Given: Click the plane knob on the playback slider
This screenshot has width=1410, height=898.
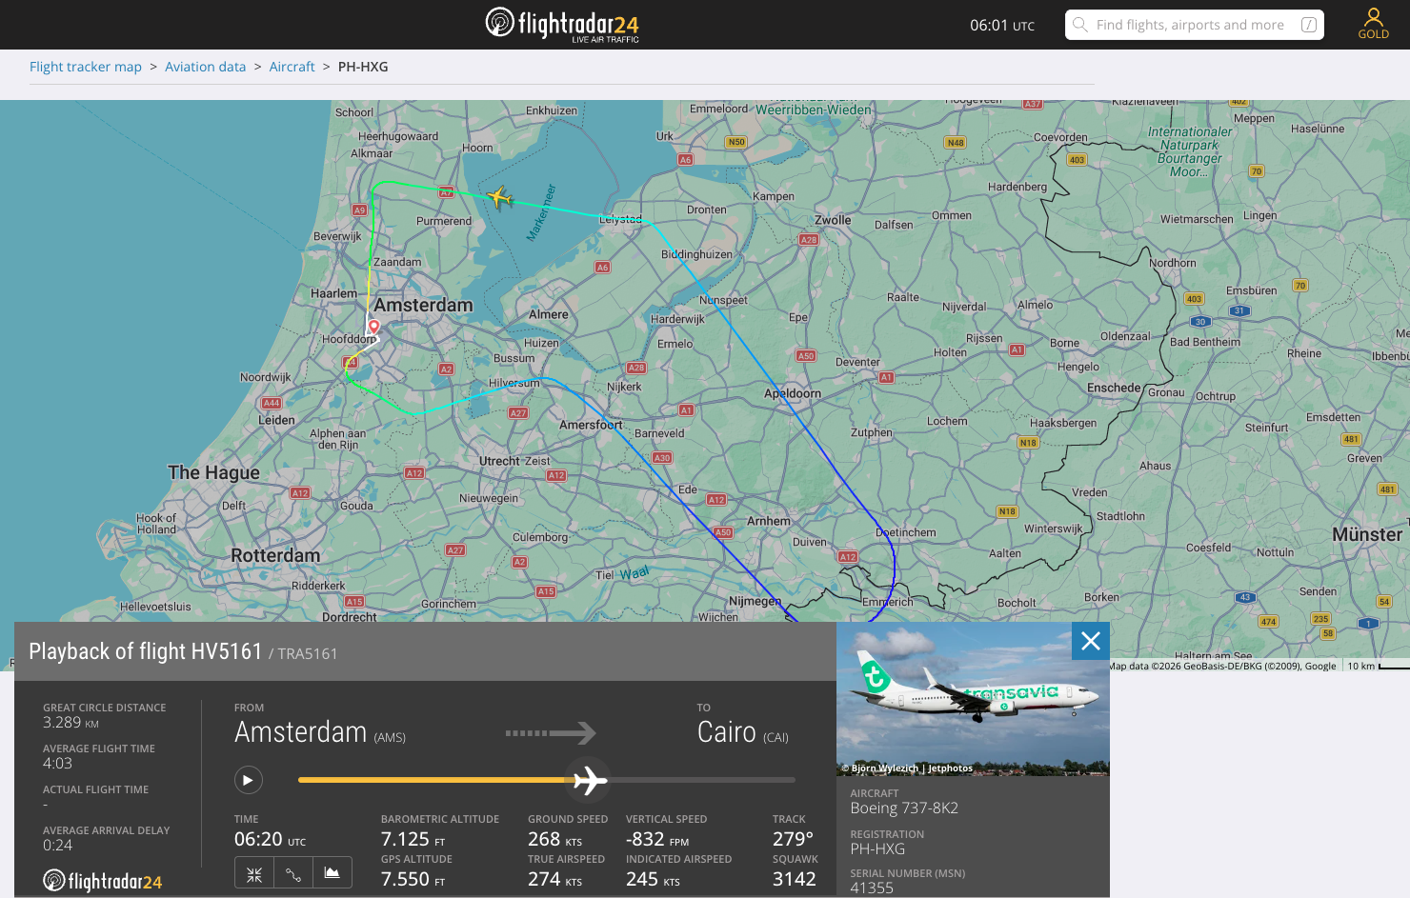Looking at the screenshot, I should tap(589, 780).
